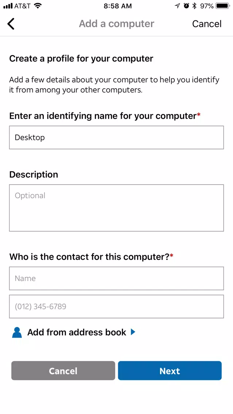Select the contact Name input field
Viewport: 233px width, 414px height.
pyautogui.click(x=117, y=278)
